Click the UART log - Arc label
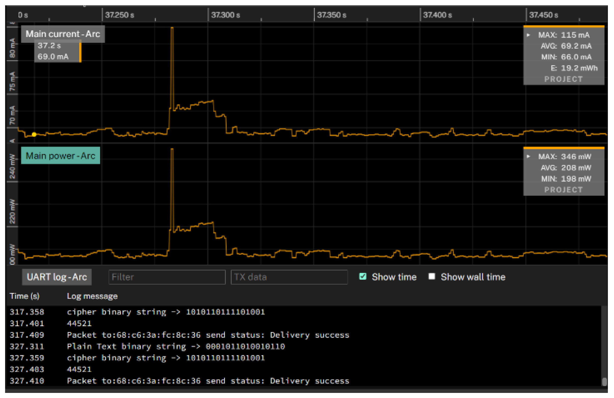Image resolution: width=614 pixels, height=398 pixels. [57, 277]
